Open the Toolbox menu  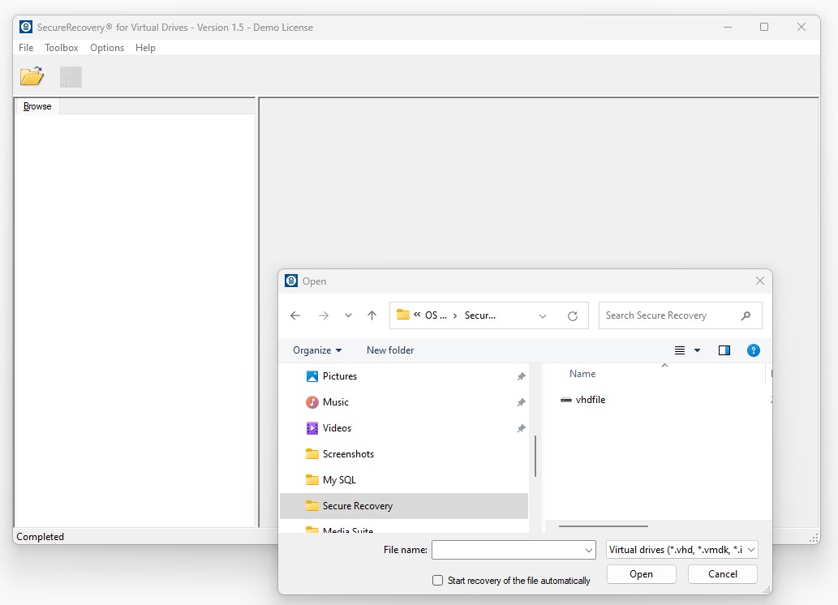(62, 48)
